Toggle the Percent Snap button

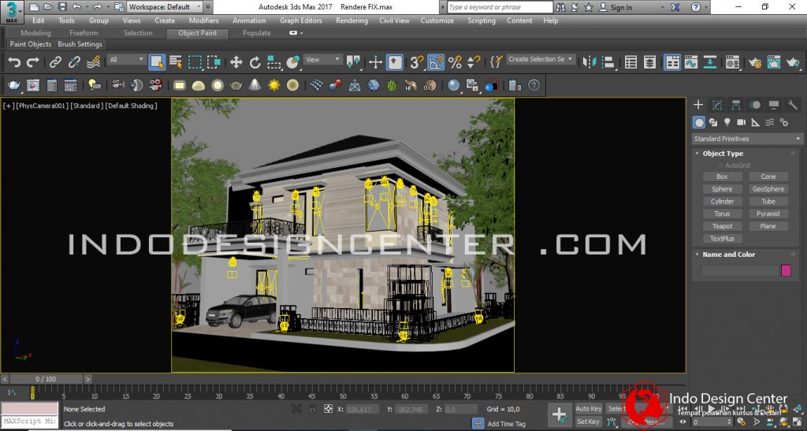point(455,62)
